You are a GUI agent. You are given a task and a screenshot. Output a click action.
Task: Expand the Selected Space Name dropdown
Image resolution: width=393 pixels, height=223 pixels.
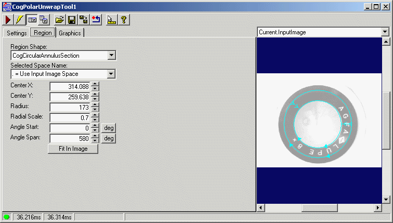pos(111,74)
